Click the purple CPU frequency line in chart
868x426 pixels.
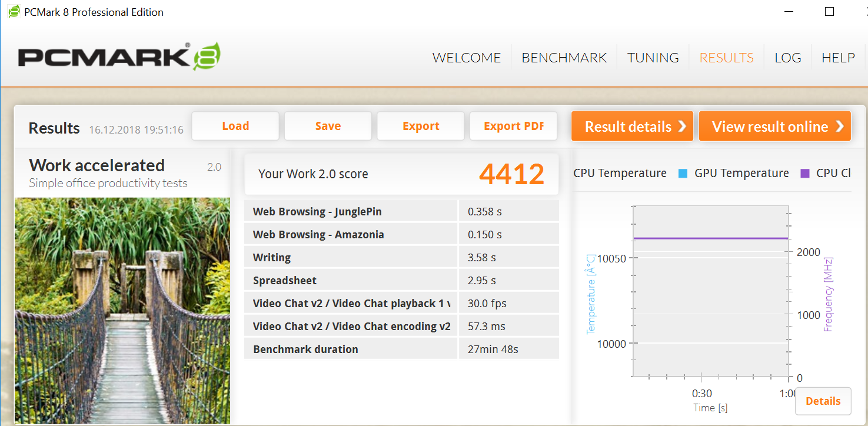coord(711,238)
